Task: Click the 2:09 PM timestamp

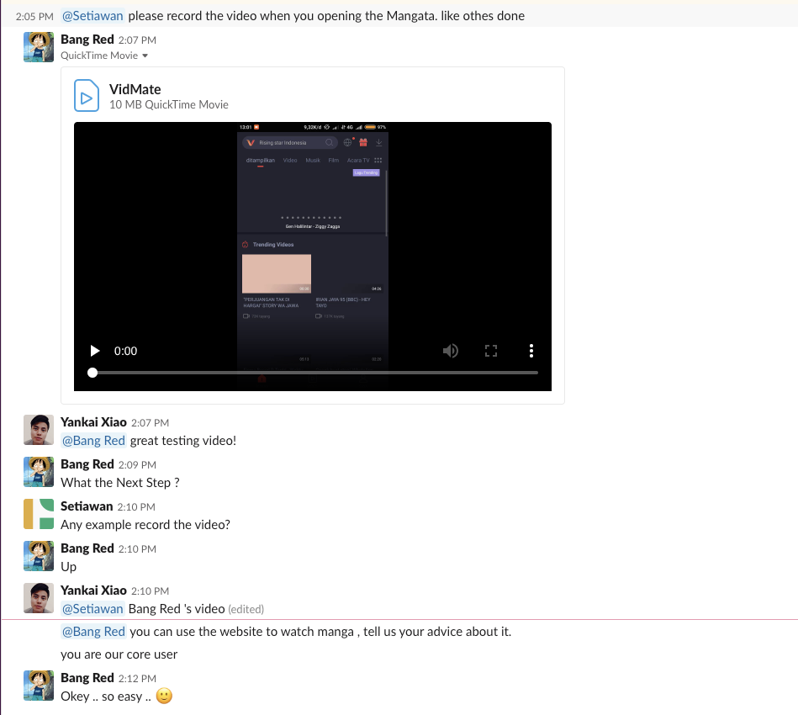Action: coord(137,465)
